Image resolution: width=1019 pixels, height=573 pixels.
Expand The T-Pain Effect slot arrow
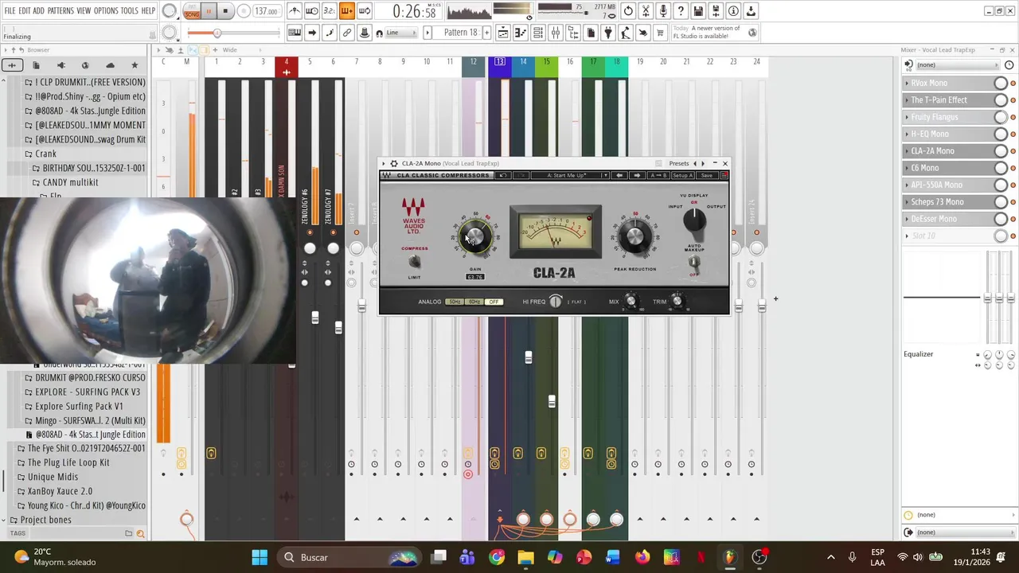(907, 99)
